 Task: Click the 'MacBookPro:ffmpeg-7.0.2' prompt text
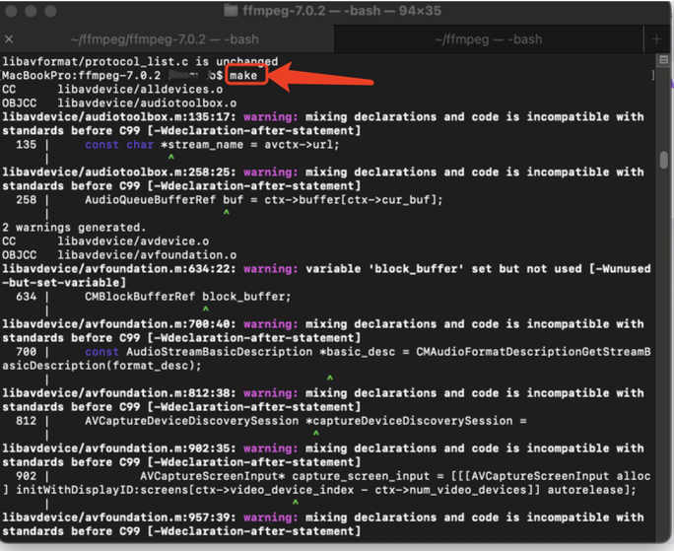81,76
